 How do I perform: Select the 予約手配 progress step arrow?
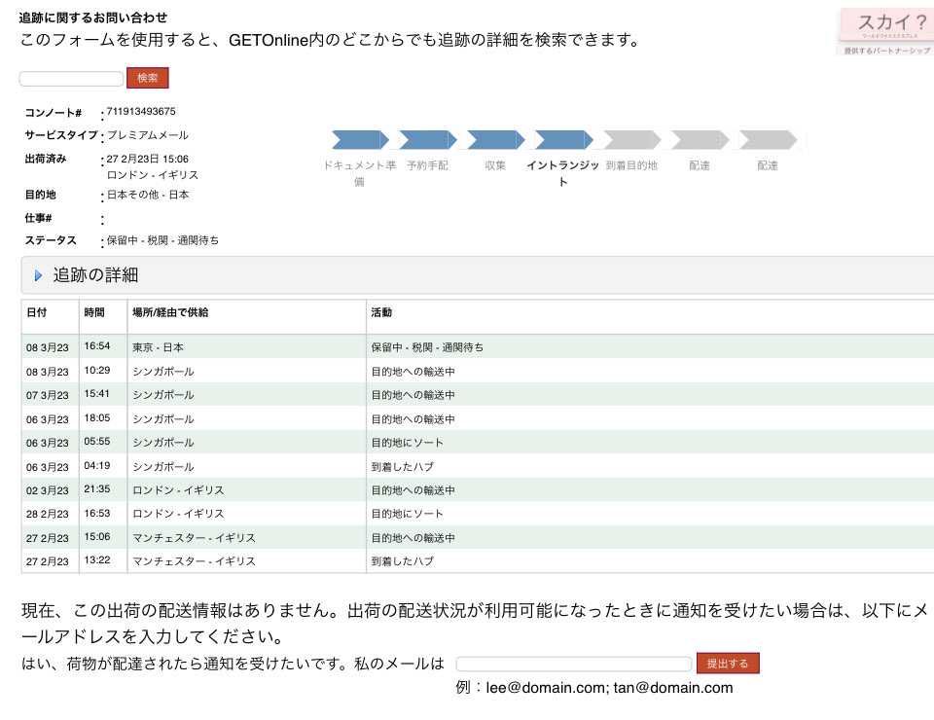[427, 139]
